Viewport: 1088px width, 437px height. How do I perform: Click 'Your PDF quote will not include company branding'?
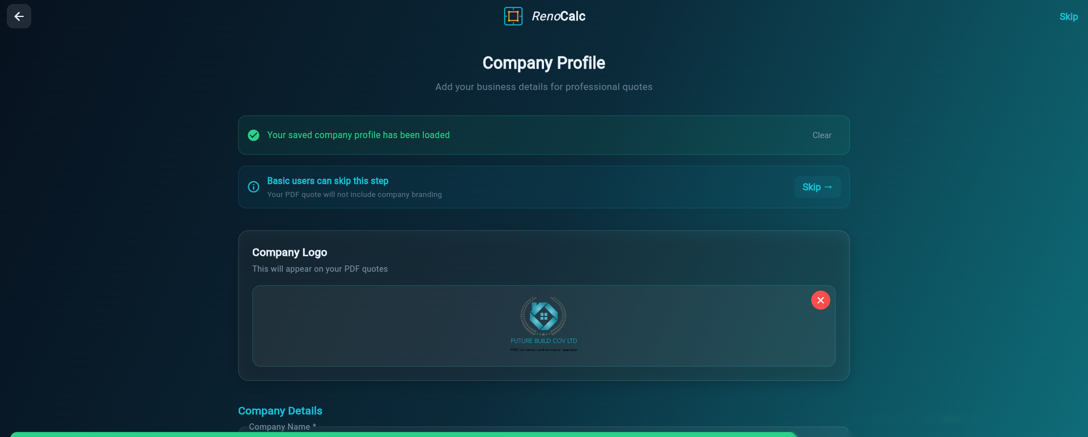click(354, 195)
